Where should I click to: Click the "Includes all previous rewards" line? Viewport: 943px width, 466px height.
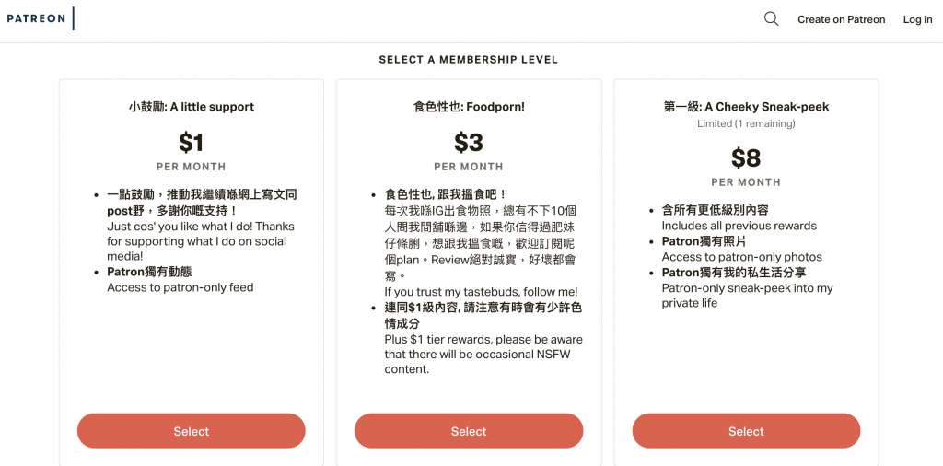(739, 226)
